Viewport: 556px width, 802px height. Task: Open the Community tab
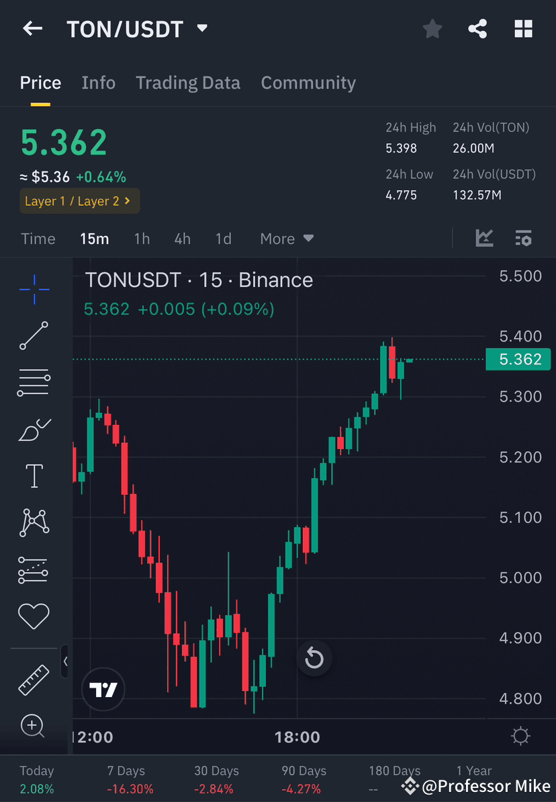coord(308,82)
